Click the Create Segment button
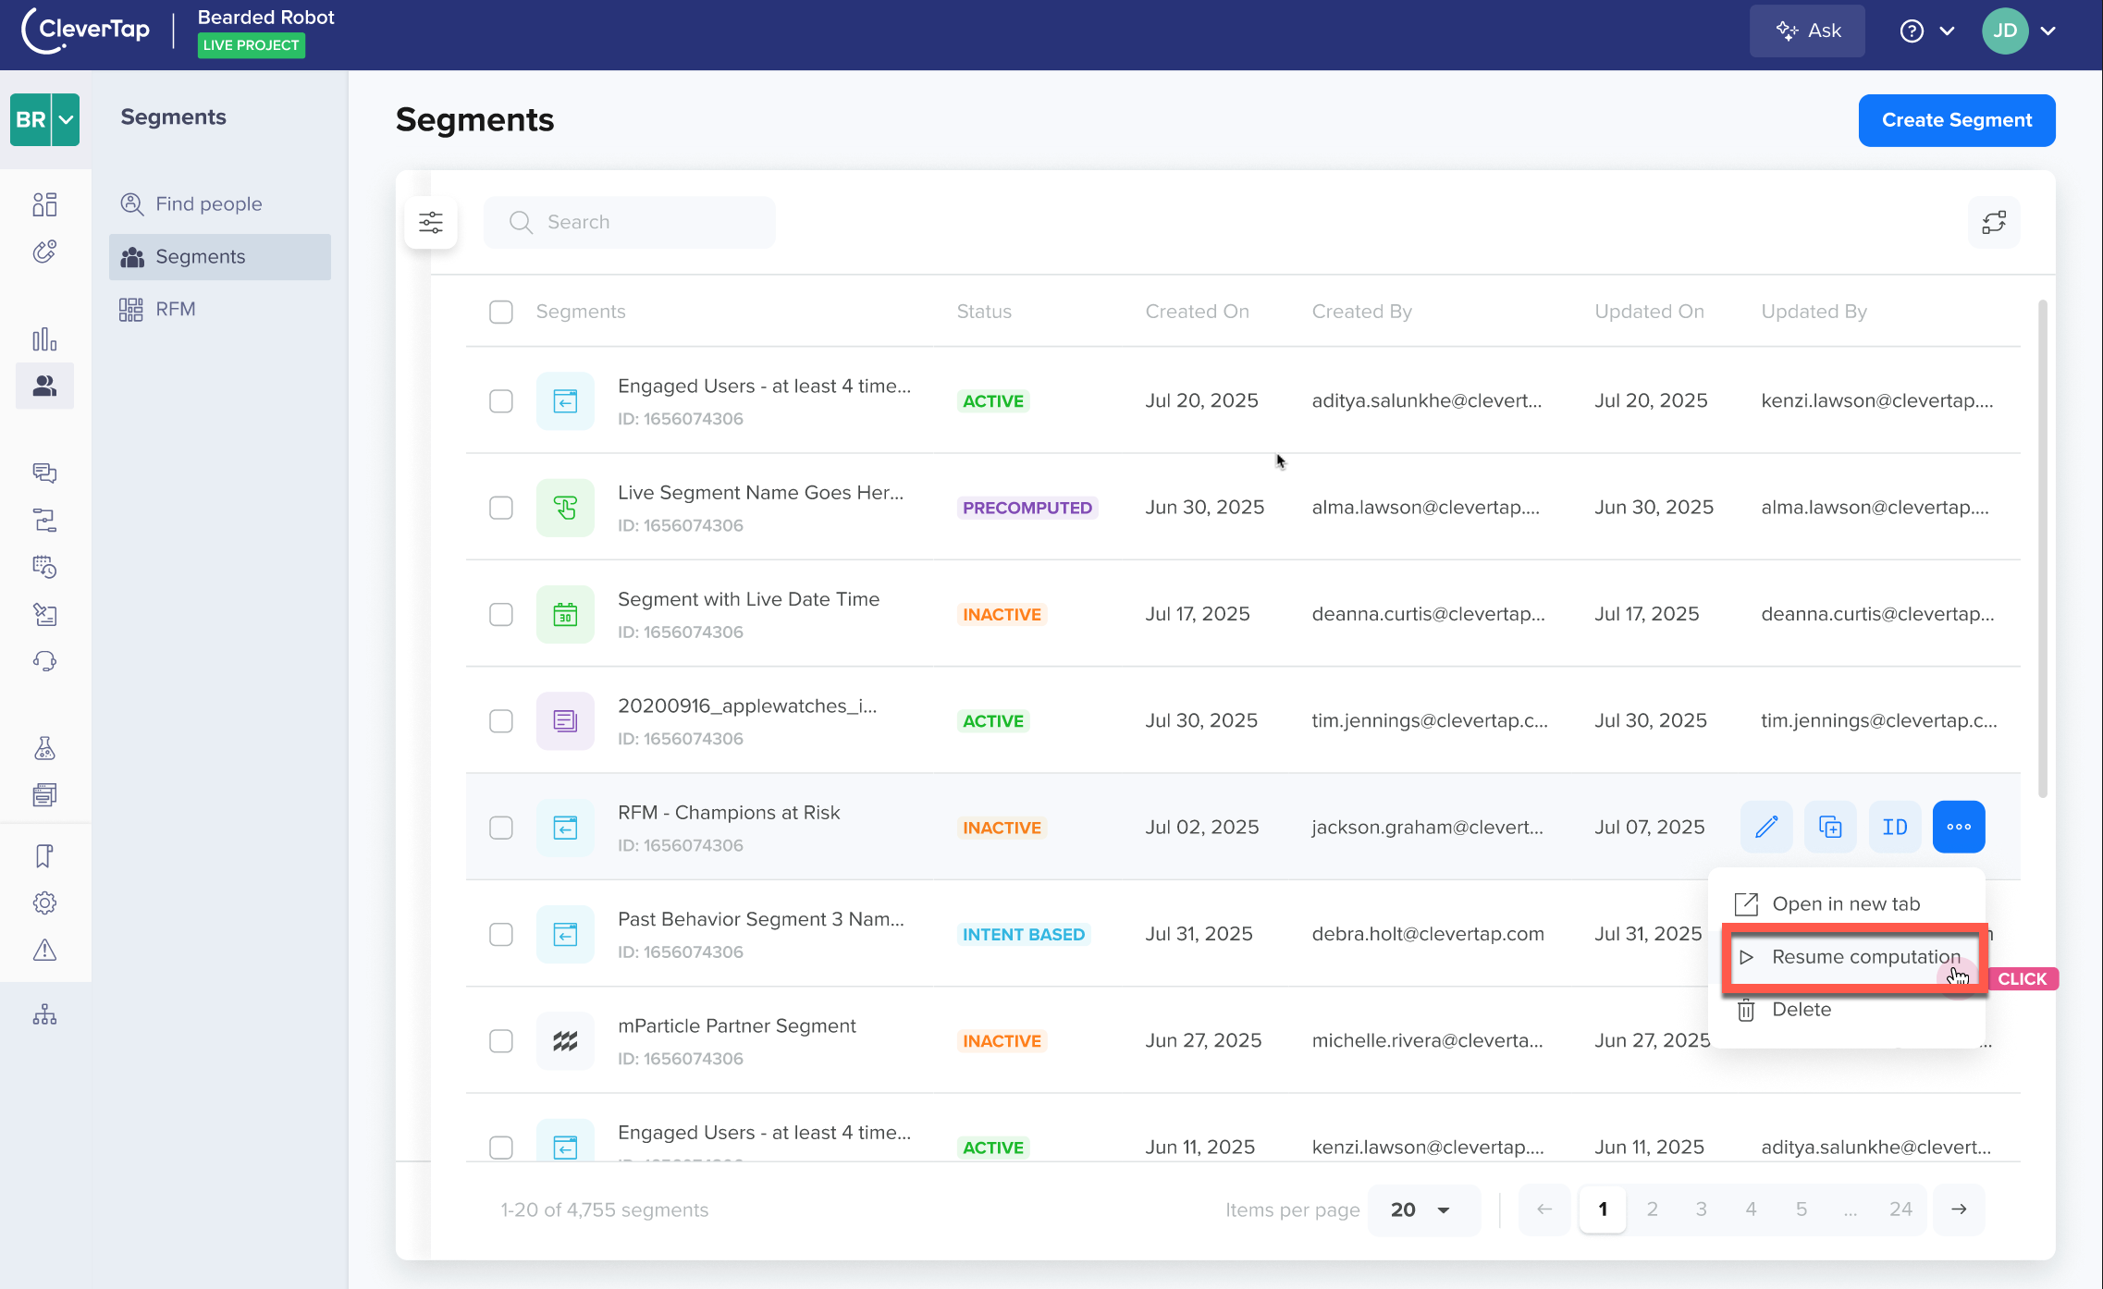The width and height of the screenshot is (2103, 1289). click(x=1956, y=120)
